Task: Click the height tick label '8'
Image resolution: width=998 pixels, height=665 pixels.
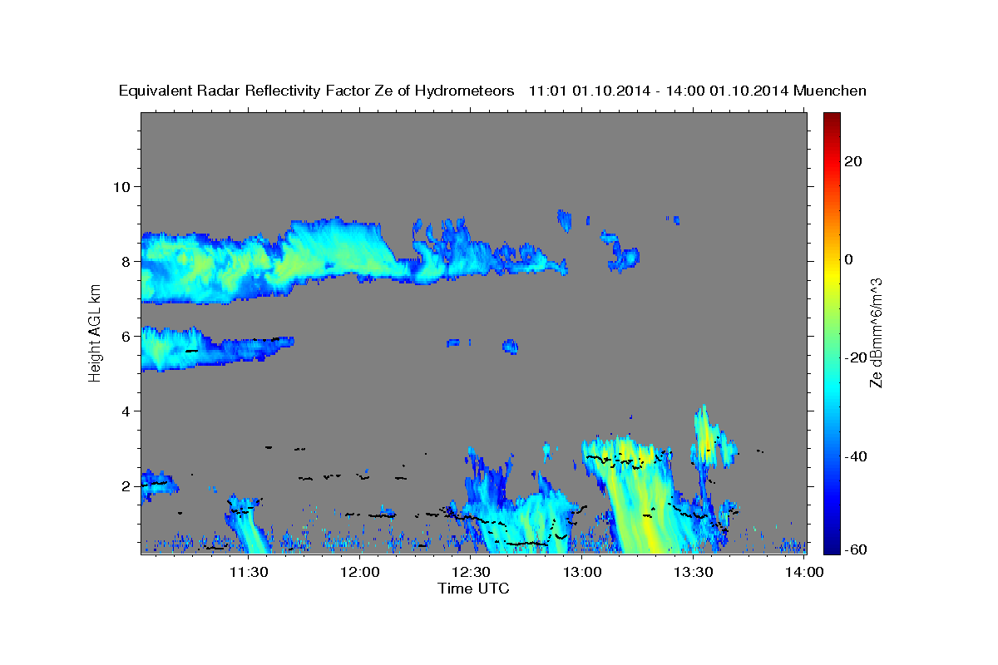Action: pyautogui.click(x=126, y=261)
